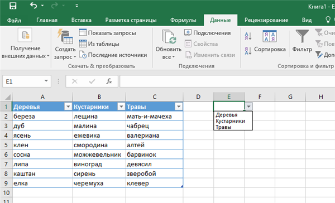Screen dimensions: 335x203
Task: Sort ascending with the А-Я arrow icon
Action: [x=248, y=36]
